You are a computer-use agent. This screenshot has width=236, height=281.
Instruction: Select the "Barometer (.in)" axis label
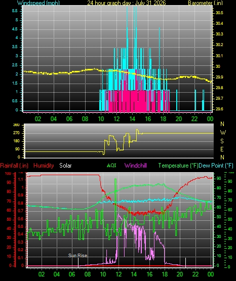pyautogui.click(x=205, y=3)
